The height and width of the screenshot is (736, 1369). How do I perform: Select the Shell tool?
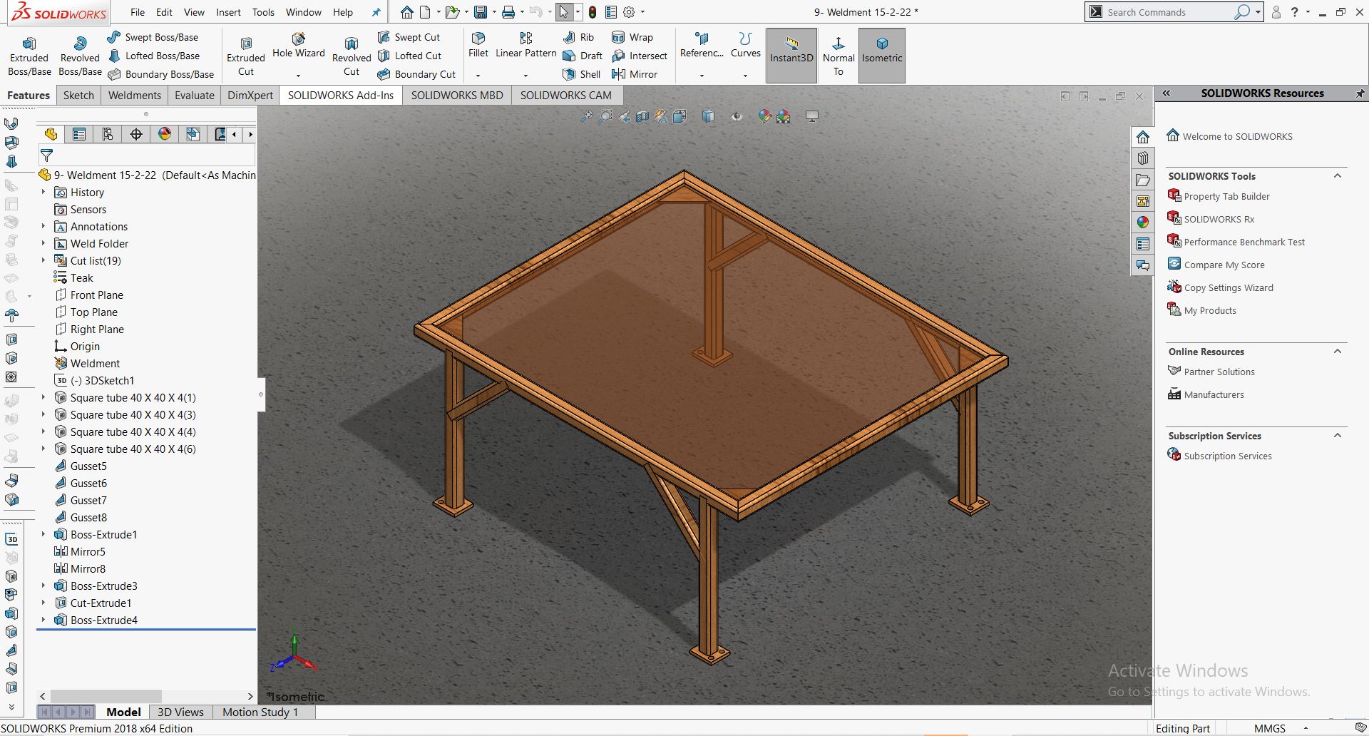pyautogui.click(x=582, y=74)
